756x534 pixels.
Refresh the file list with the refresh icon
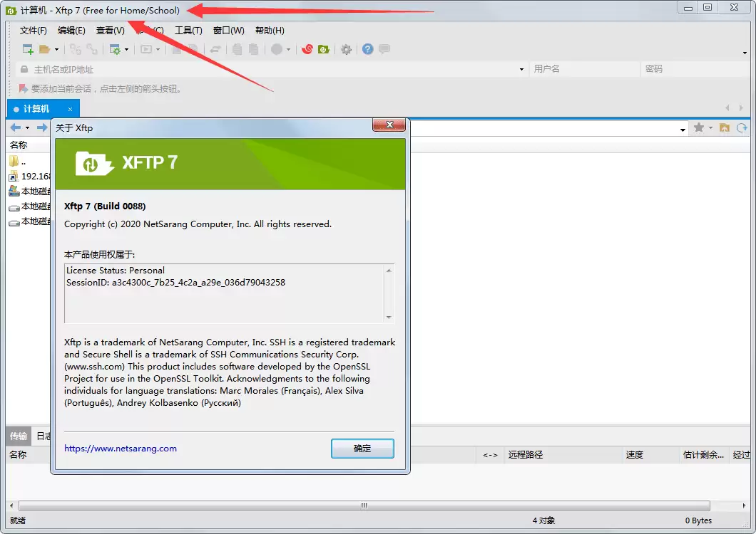pyautogui.click(x=742, y=127)
